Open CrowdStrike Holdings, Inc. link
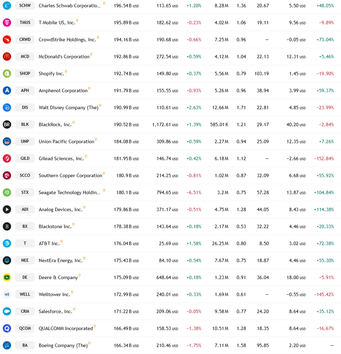The width and height of the screenshot is (341, 354). [67, 40]
